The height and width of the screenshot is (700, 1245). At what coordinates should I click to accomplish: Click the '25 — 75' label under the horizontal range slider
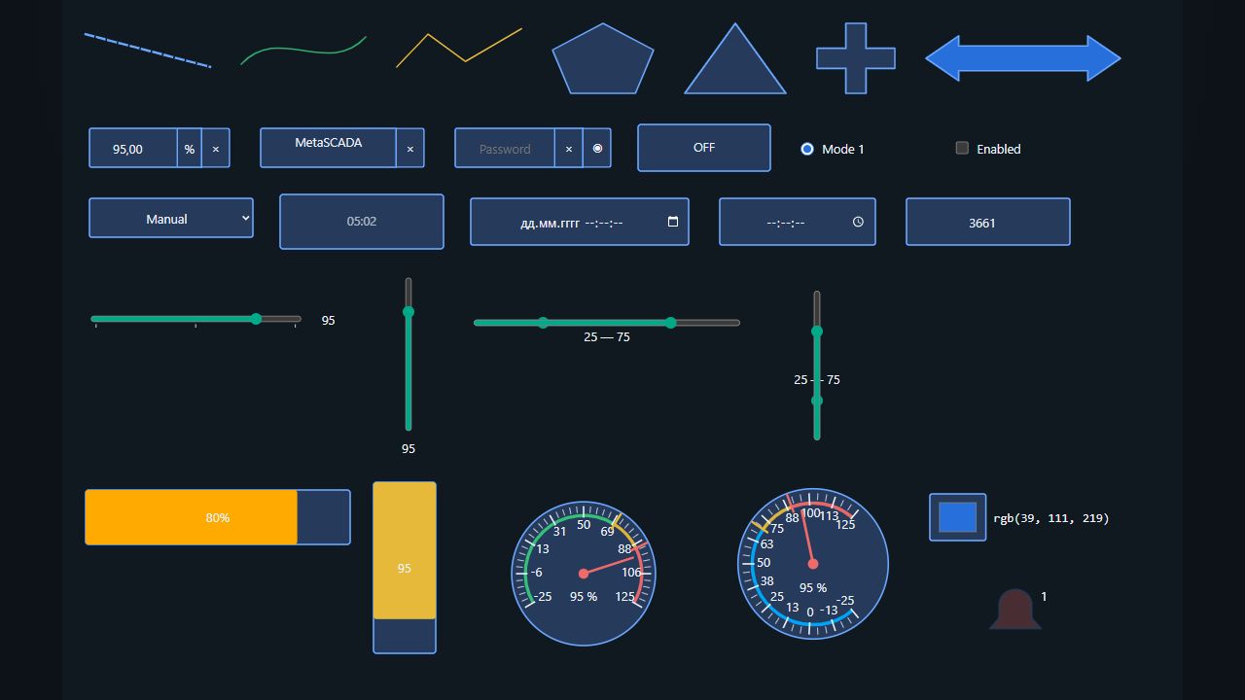click(x=607, y=337)
